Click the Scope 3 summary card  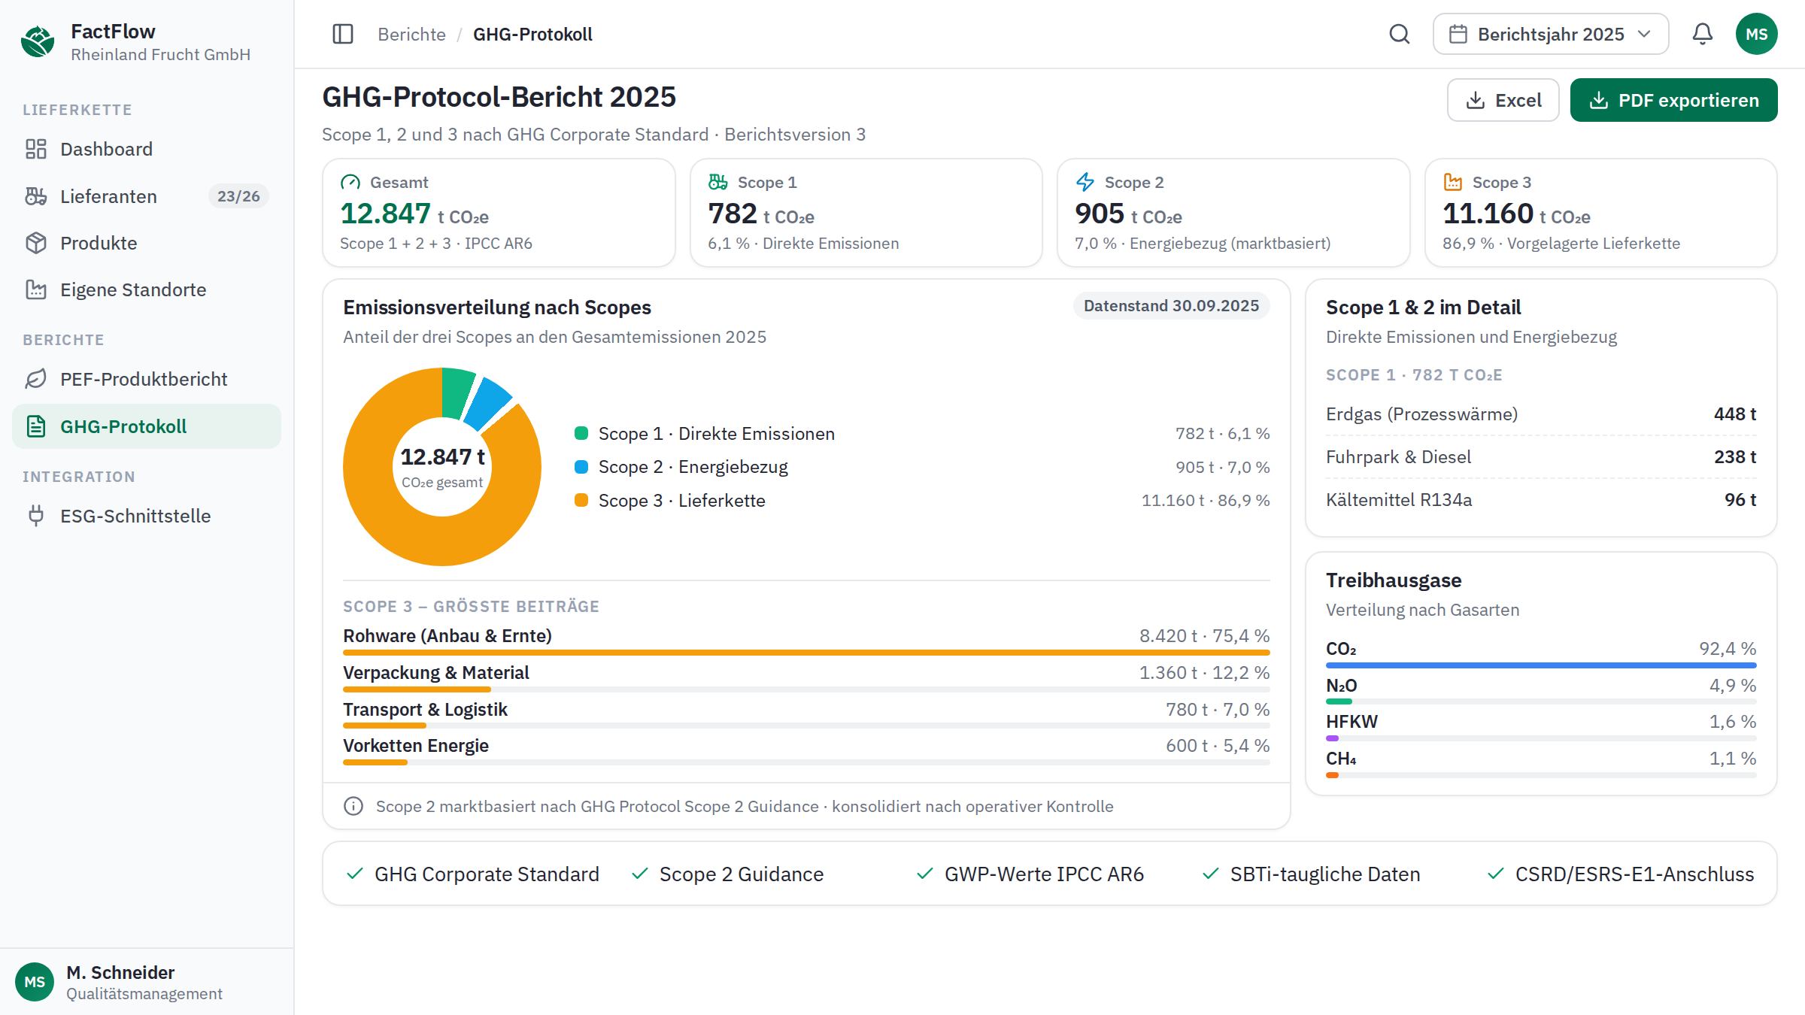point(1601,213)
